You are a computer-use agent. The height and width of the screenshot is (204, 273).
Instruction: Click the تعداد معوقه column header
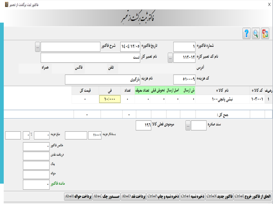click(x=142, y=90)
